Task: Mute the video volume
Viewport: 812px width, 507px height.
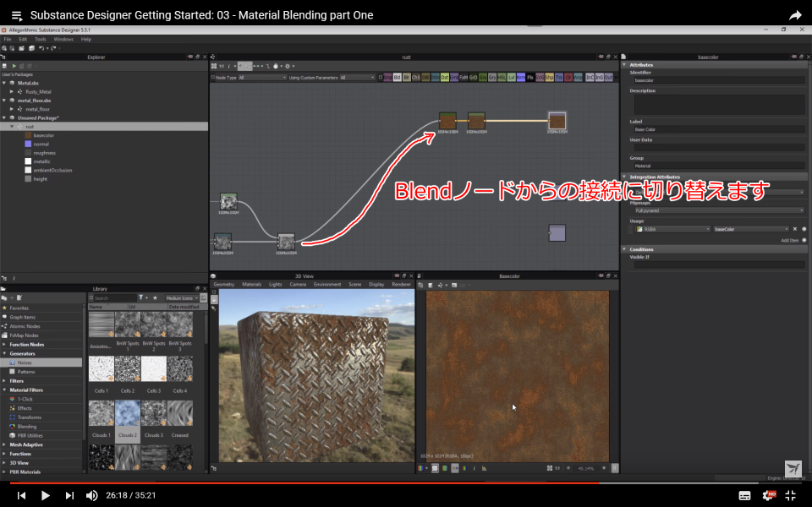Action: [91, 496]
